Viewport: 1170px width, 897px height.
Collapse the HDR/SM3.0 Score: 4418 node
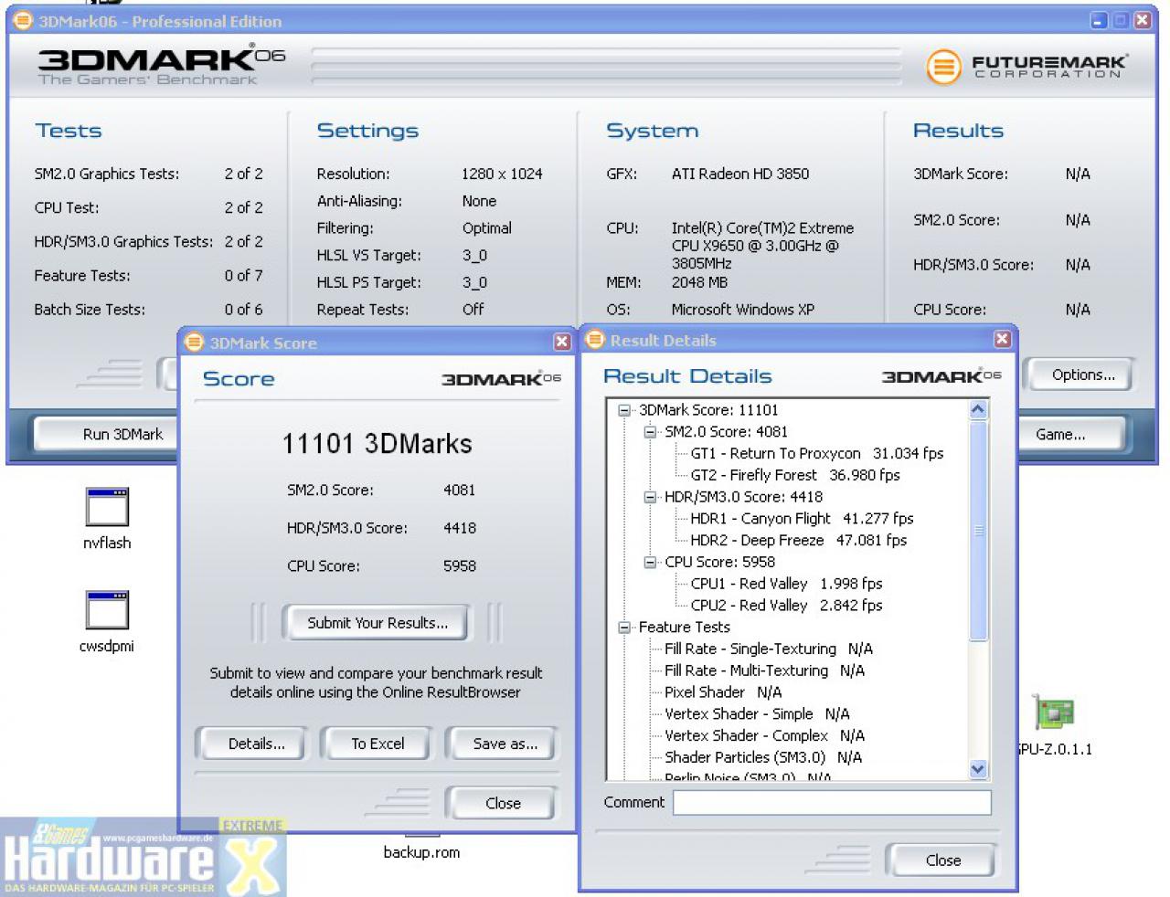click(x=650, y=497)
